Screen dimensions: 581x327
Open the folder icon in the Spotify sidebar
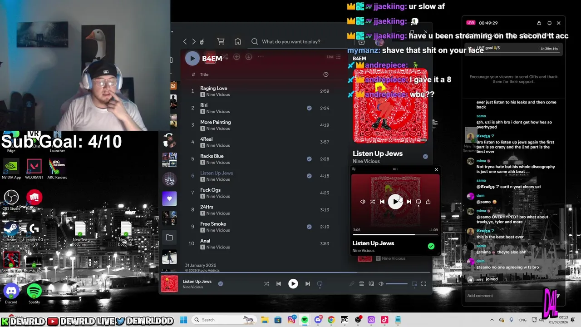point(169,238)
